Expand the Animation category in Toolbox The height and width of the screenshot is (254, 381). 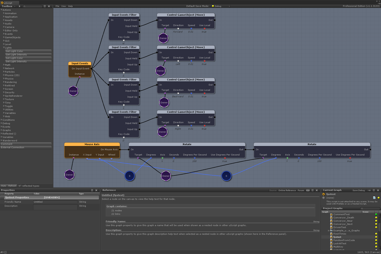[4, 13]
